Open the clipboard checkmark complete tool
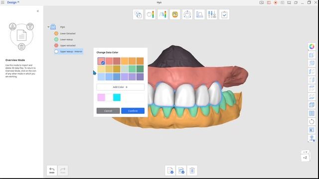This screenshot has height=179, width=319. (x=224, y=14)
